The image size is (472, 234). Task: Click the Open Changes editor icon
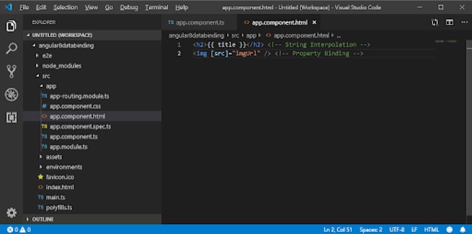click(435, 22)
